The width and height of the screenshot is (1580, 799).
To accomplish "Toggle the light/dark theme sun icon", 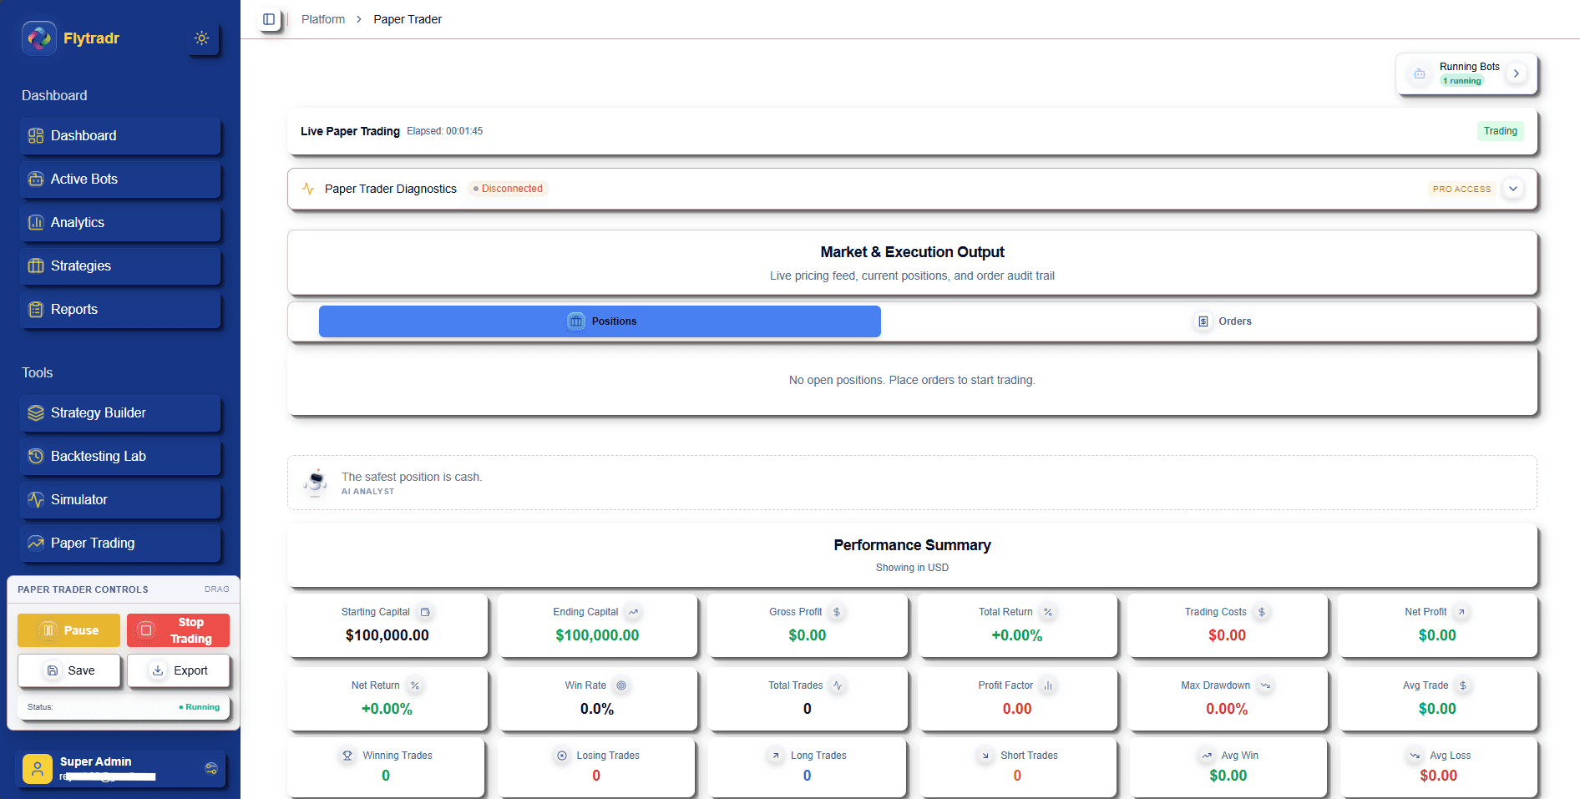I will (x=201, y=38).
